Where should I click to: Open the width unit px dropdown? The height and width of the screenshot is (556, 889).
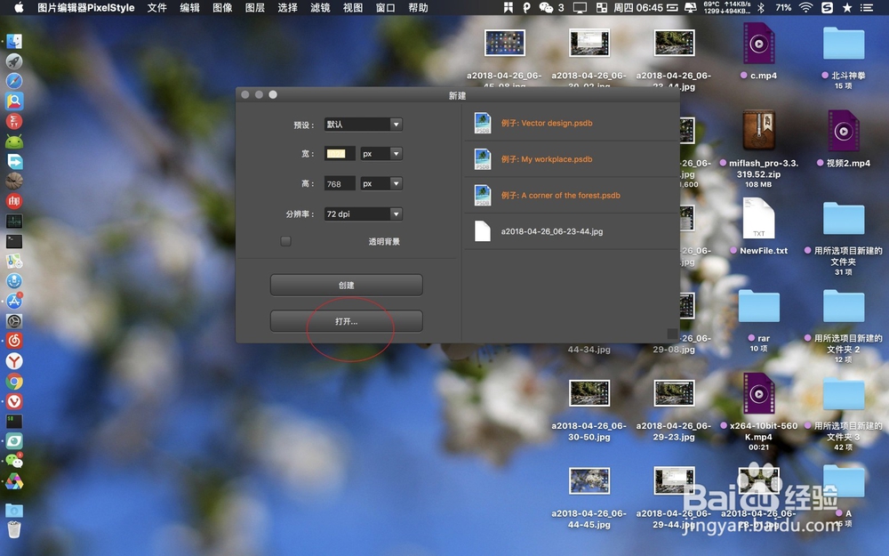tap(380, 153)
